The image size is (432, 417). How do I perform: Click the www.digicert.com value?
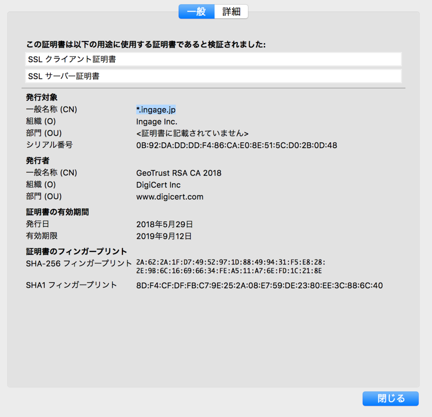click(x=170, y=197)
